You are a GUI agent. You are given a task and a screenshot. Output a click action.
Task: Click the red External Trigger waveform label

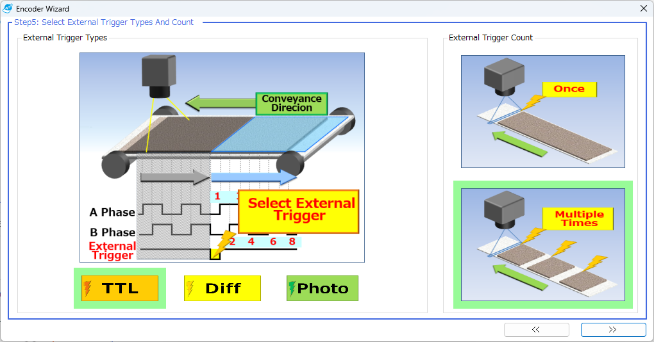click(112, 250)
